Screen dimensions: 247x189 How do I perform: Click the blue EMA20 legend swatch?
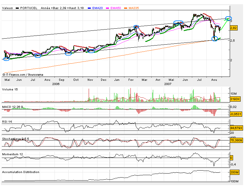(89, 8)
